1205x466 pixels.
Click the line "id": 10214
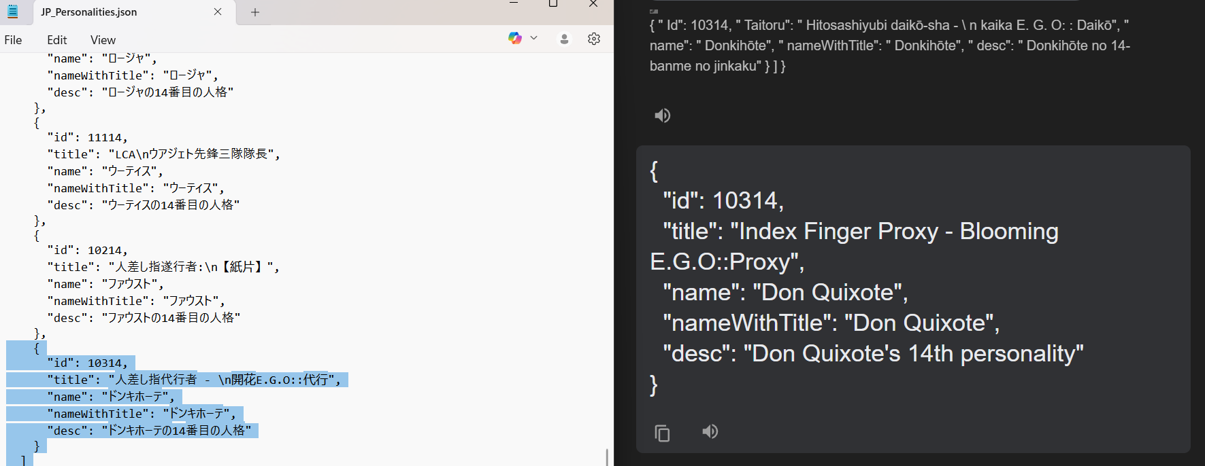(87, 250)
